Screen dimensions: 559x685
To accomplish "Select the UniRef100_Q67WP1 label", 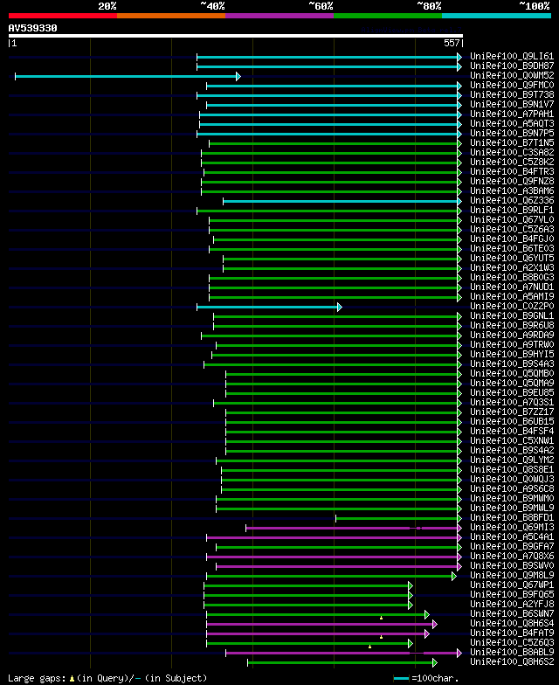I will point(512,585).
